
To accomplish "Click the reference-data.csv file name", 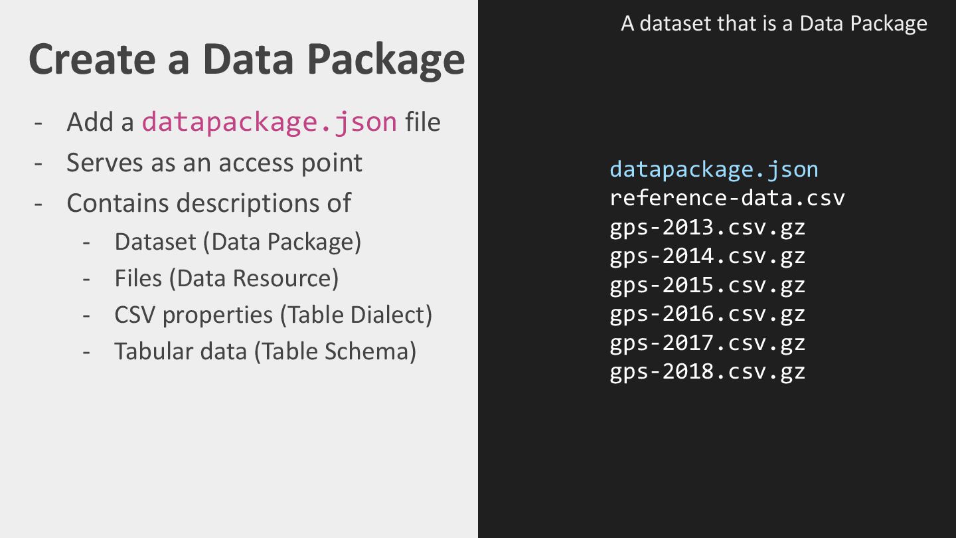I will [727, 198].
